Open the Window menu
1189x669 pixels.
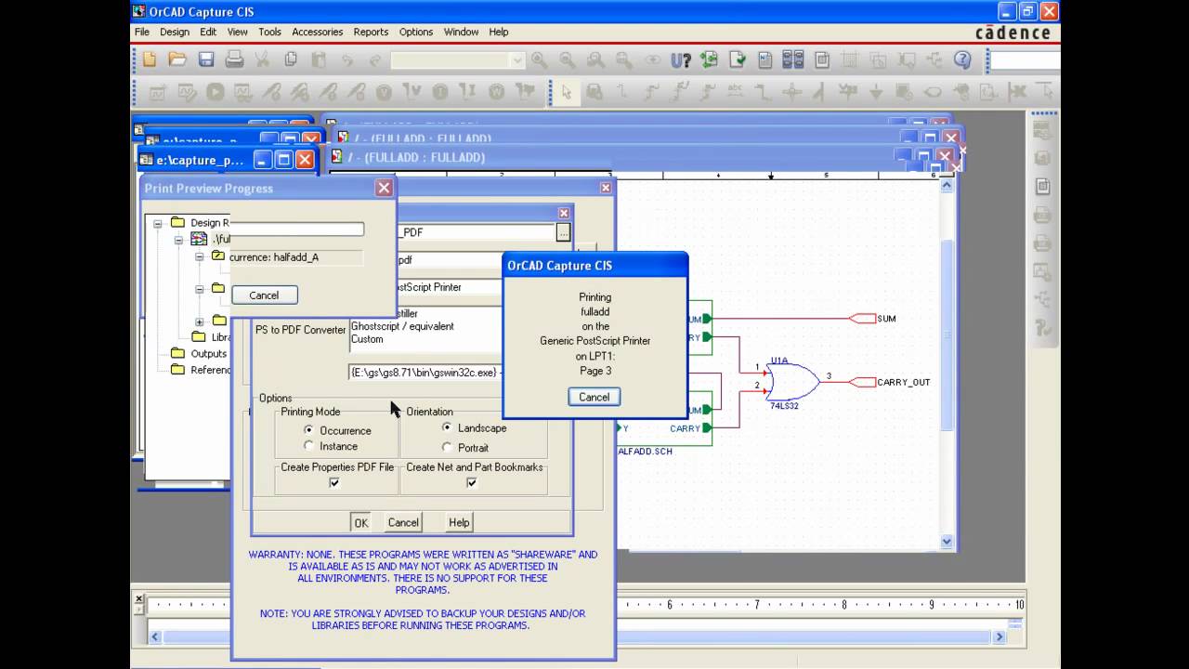461,32
